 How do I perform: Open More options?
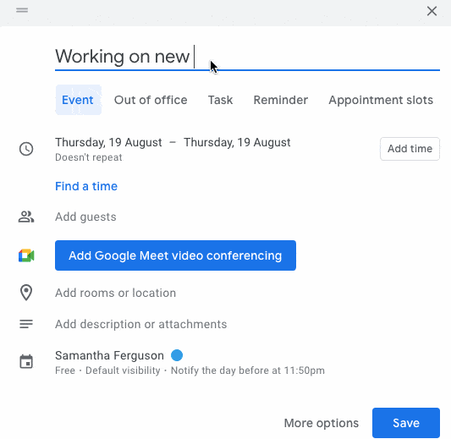click(x=322, y=423)
